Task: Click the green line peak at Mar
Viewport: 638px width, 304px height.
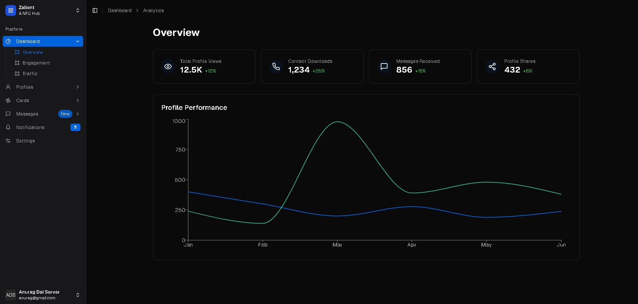Action: coord(337,122)
